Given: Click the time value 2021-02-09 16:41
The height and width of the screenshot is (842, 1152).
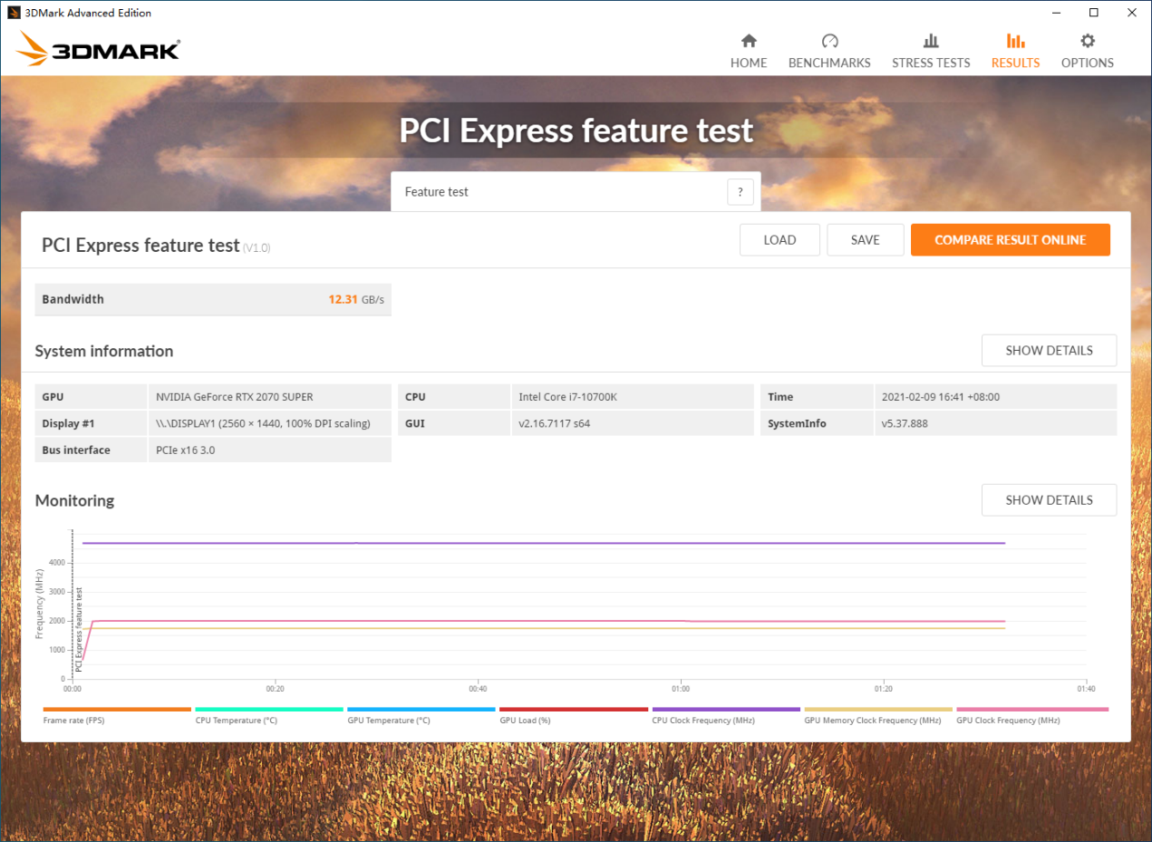Looking at the screenshot, I should click(x=941, y=397).
